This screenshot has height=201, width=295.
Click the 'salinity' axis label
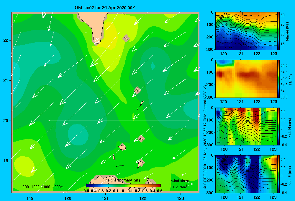[x=290, y=79]
